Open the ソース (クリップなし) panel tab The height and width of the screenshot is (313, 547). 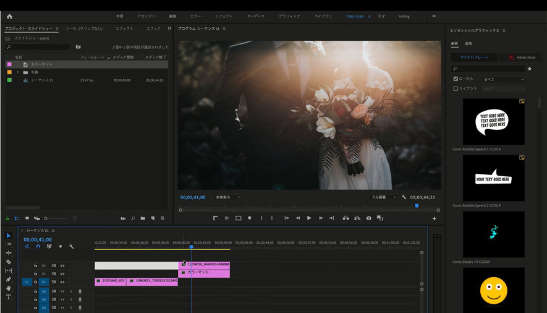click(x=85, y=28)
